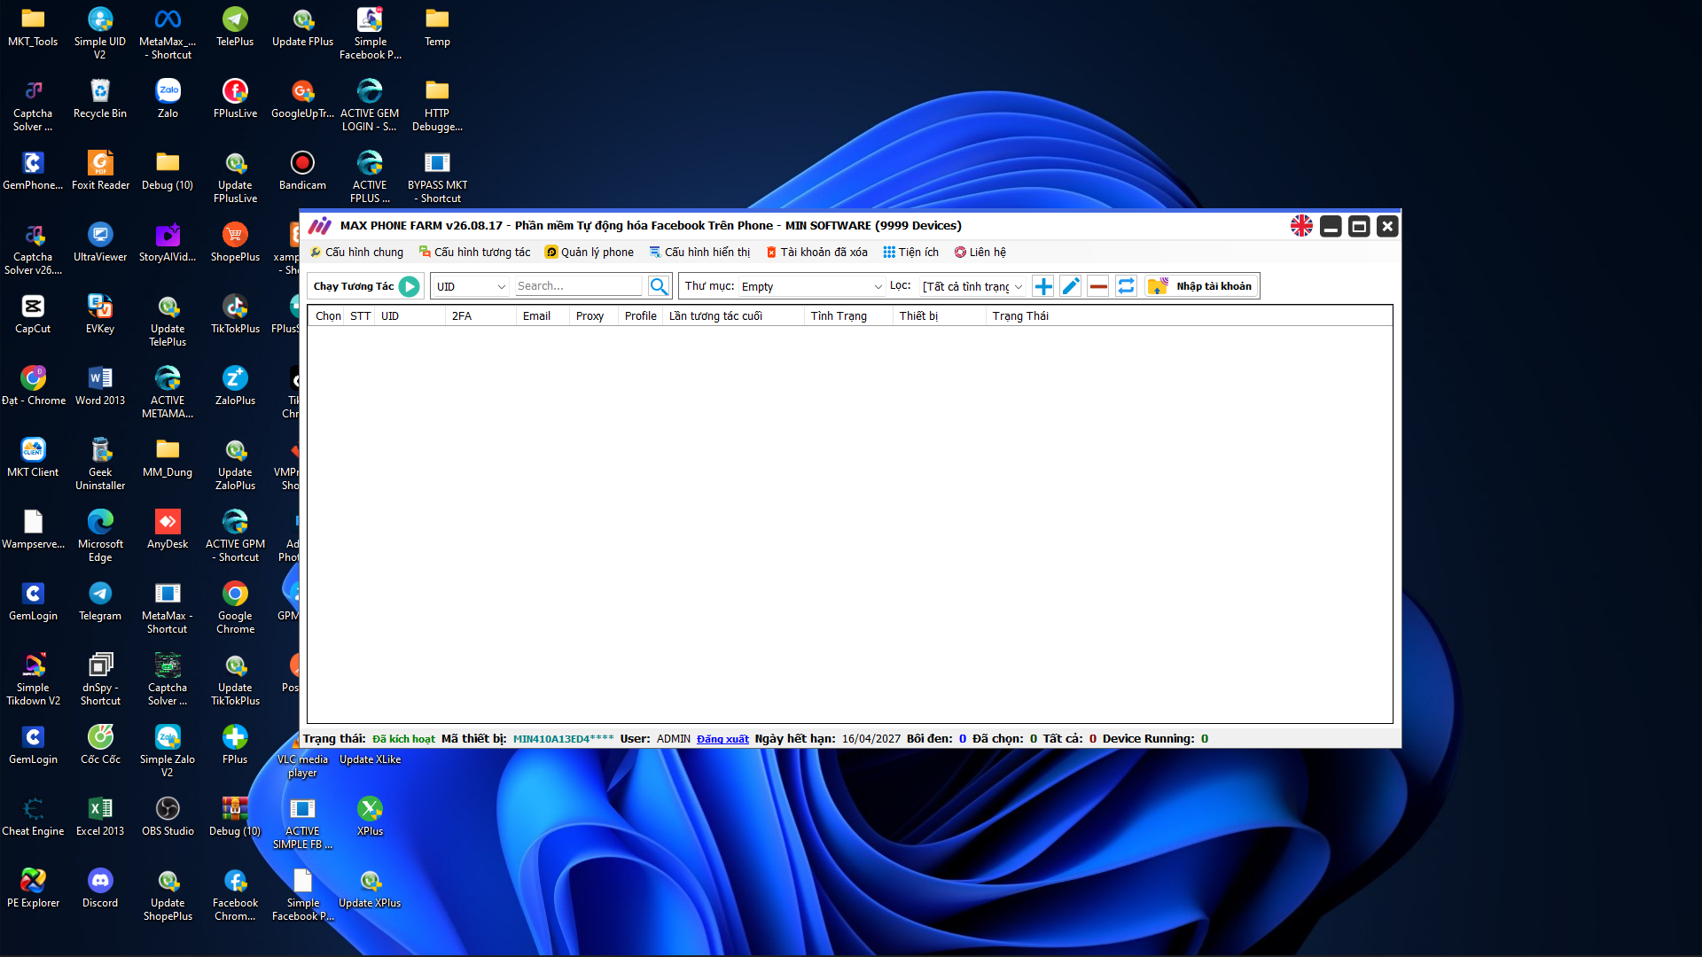This screenshot has width=1702, height=957.
Task: Select the EVKey desktop icon
Action: tap(100, 315)
